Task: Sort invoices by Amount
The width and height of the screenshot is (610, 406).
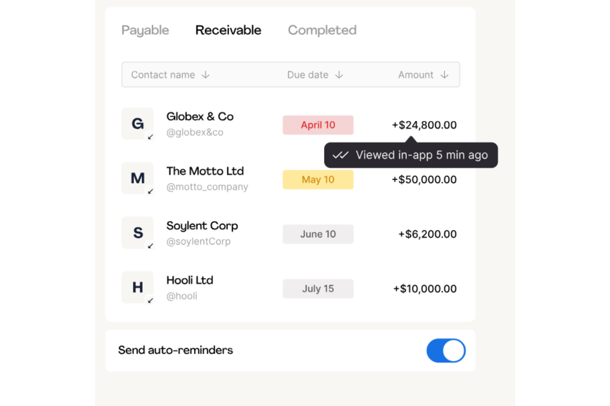Action: [x=422, y=74]
